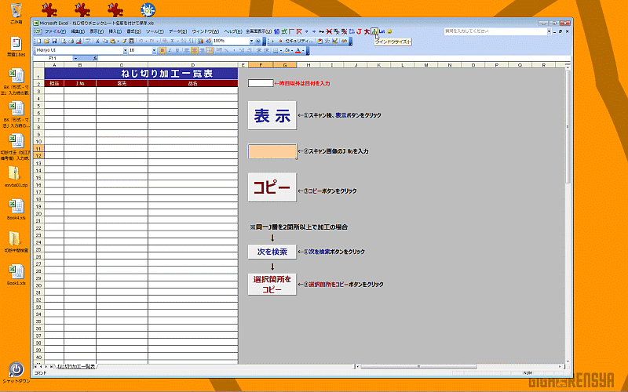Click the red J custom toolbar icon
This screenshot has height=392, width=628.
click(x=359, y=31)
